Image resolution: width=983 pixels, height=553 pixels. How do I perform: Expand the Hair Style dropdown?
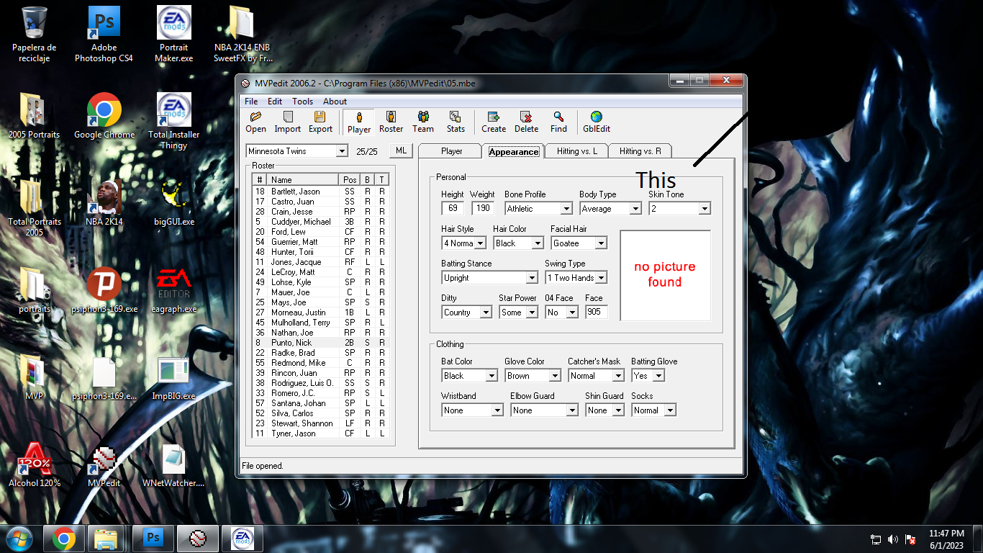(480, 243)
